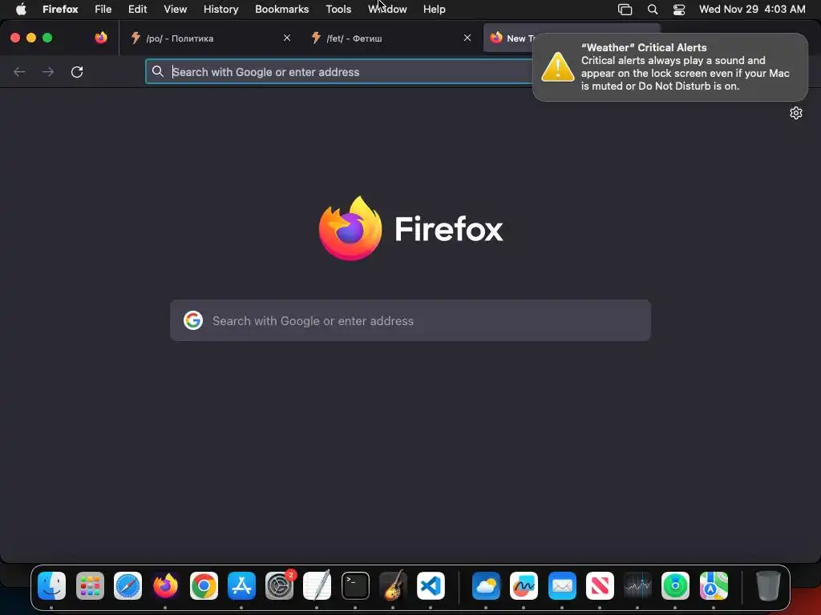Click the date and time in the menu bar

point(752,10)
